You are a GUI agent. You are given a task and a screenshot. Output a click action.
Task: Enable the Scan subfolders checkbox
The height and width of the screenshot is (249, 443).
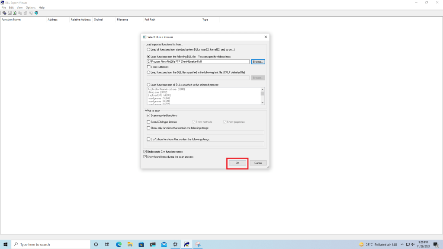(x=149, y=67)
